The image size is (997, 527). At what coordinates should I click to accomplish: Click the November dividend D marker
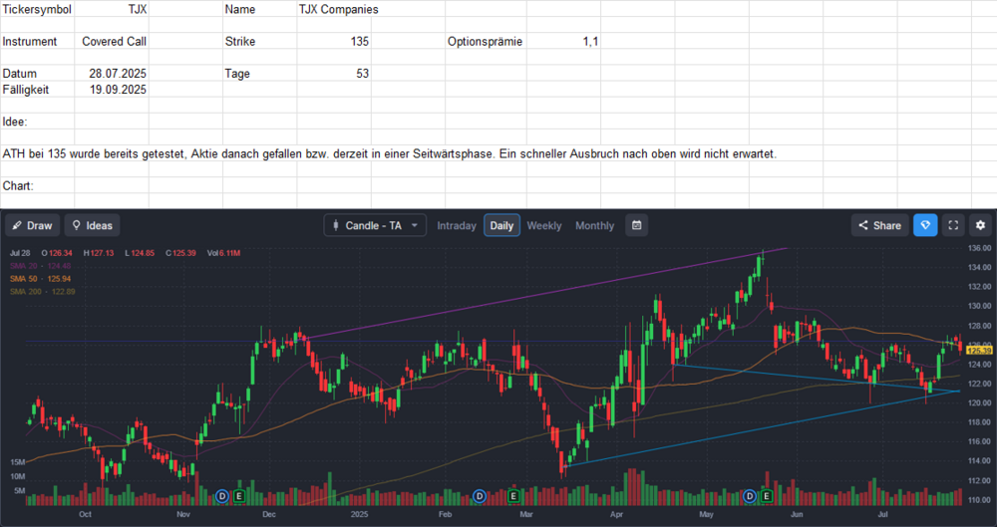222,495
